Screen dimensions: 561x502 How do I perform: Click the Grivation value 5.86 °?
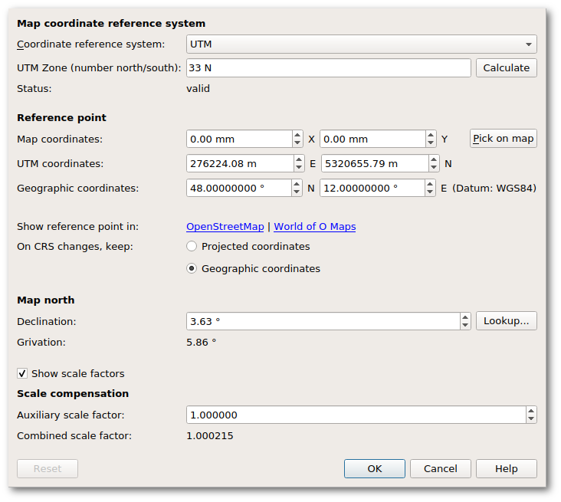[201, 342]
